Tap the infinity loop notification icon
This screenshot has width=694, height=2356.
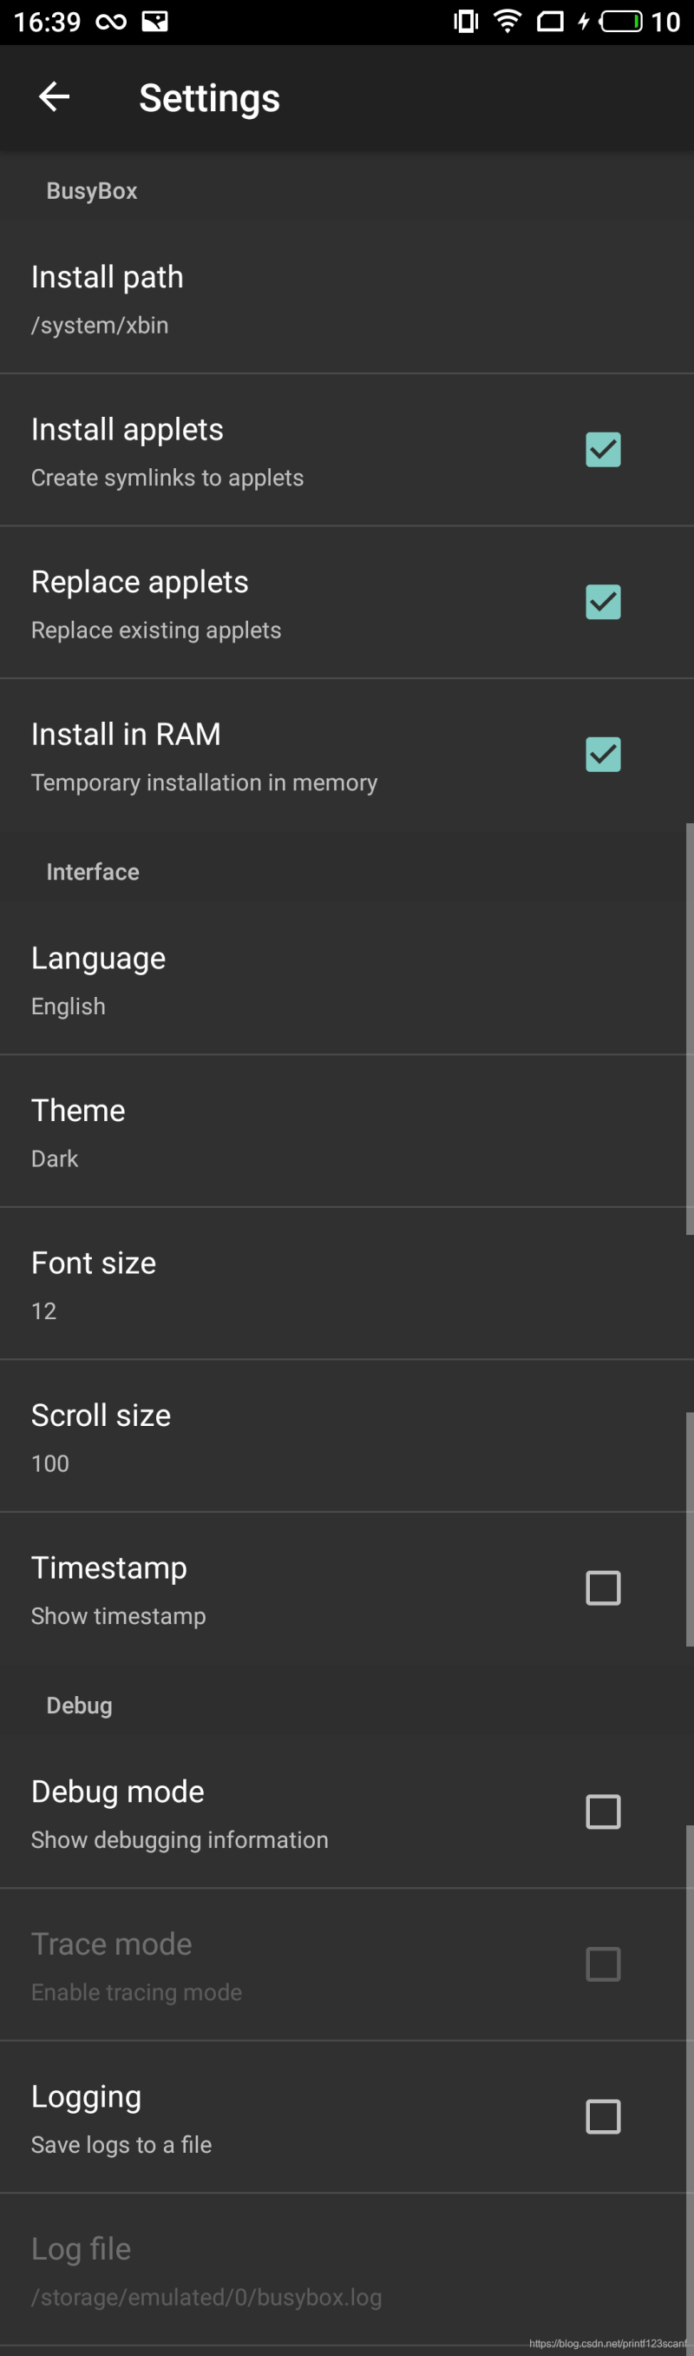pyautogui.click(x=110, y=21)
